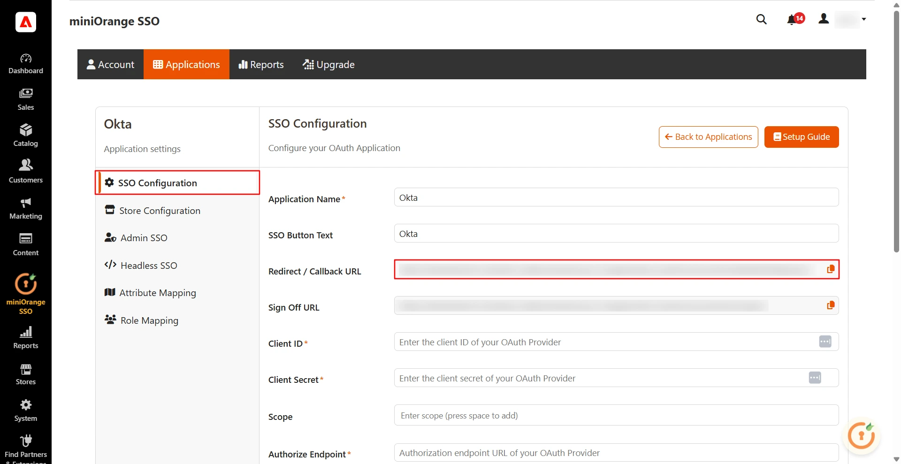The image size is (901, 464).
Task: Switch to the Upgrade tab
Action: pos(328,64)
